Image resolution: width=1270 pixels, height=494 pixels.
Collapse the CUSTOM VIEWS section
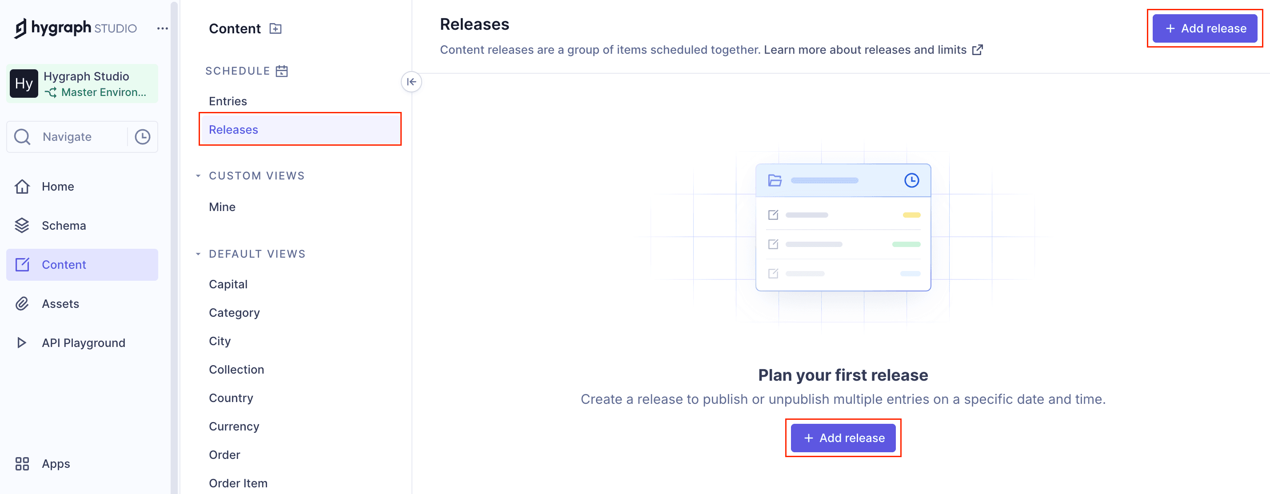[199, 175]
